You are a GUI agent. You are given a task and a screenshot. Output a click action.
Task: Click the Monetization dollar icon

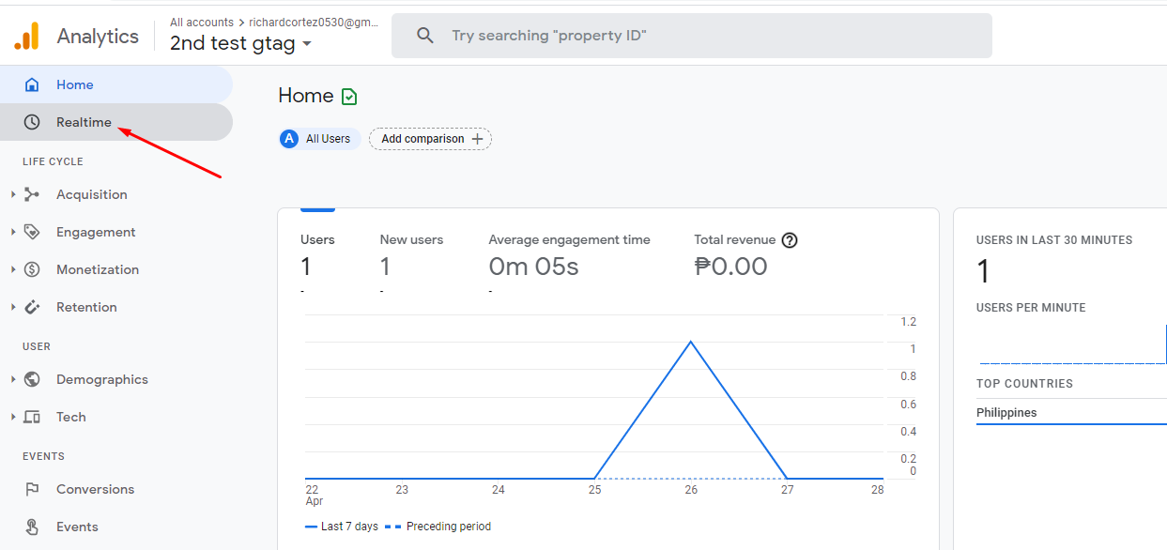click(32, 269)
